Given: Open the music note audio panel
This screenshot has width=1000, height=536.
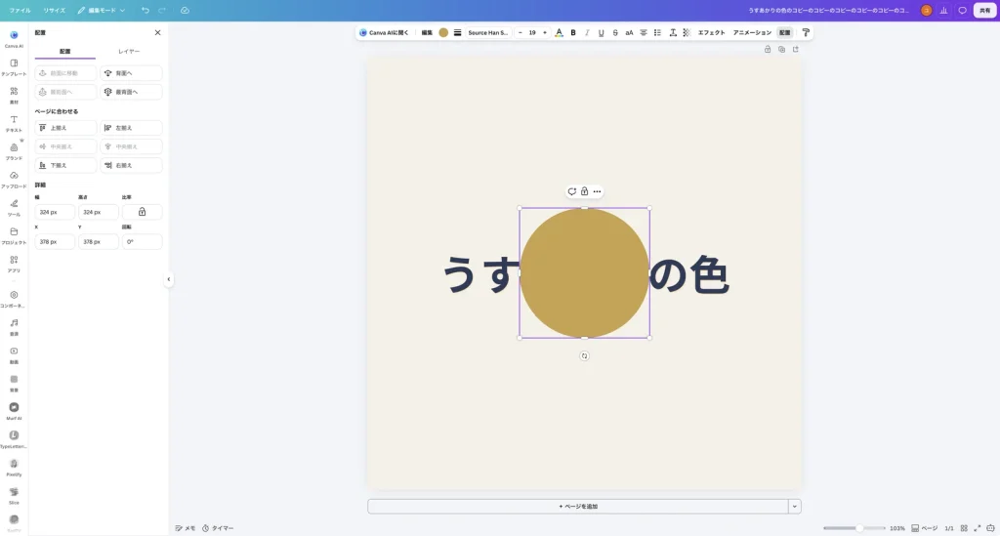Looking at the screenshot, I should pos(14,326).
